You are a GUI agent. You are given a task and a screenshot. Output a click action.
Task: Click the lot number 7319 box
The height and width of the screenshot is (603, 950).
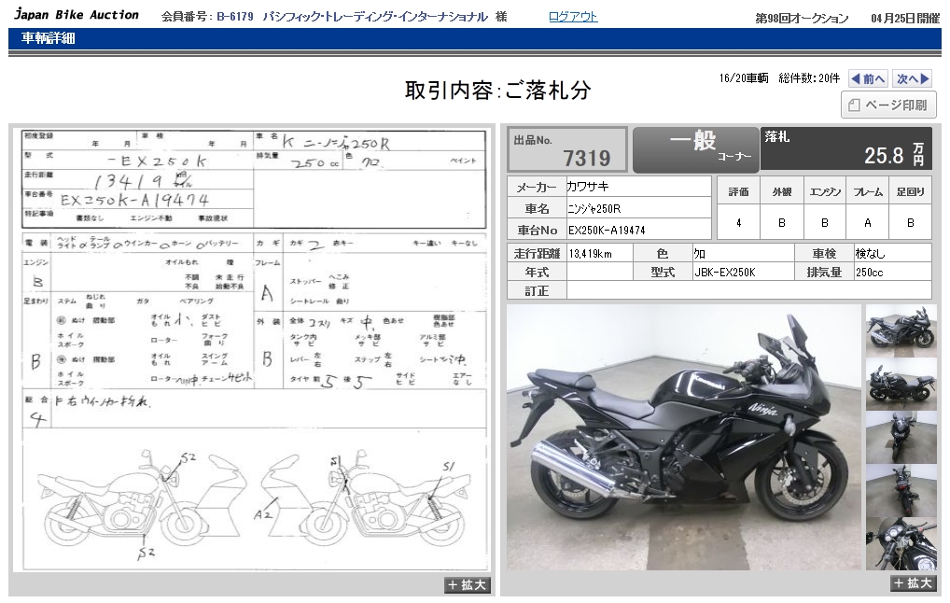click(567, 149)
